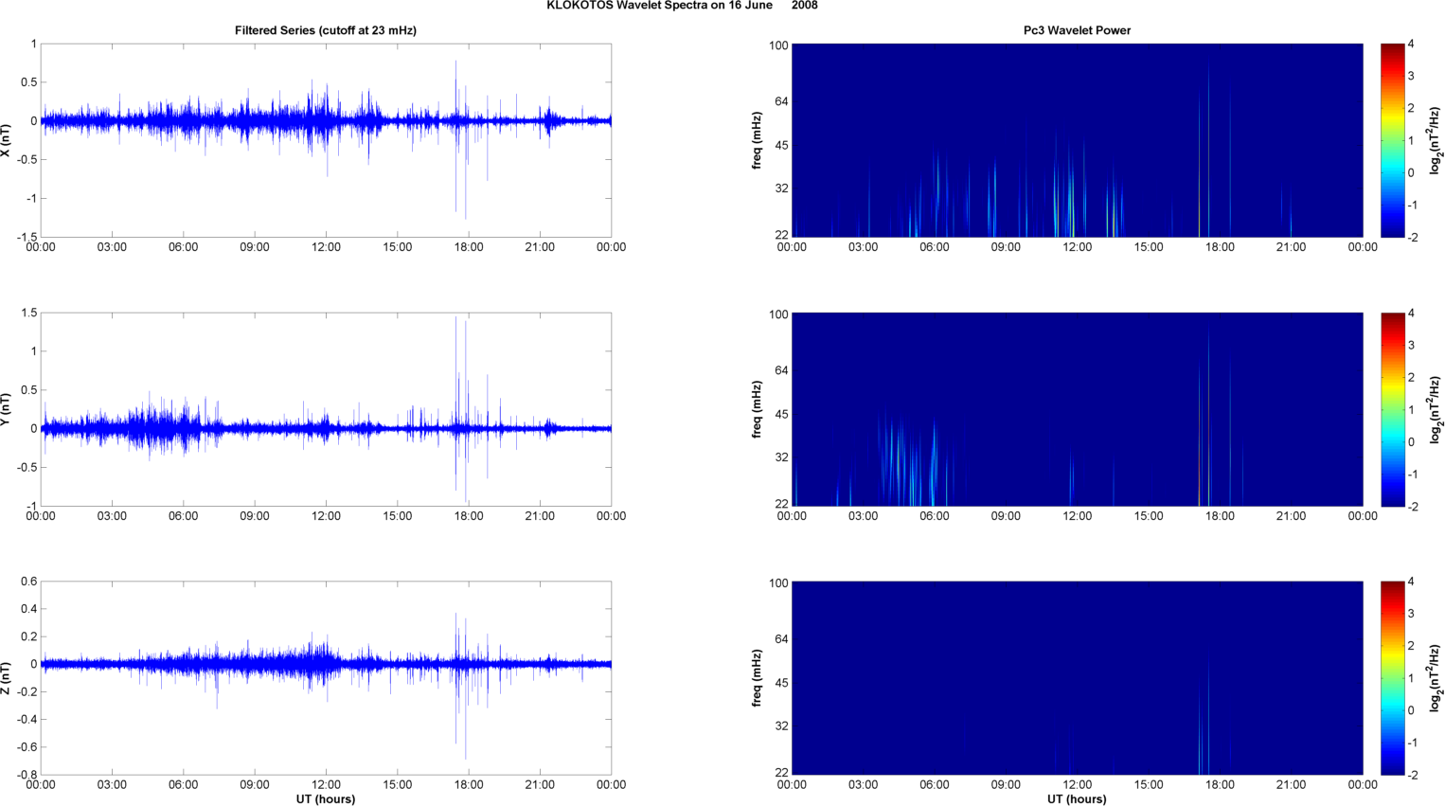Select the Pc3 Wavelet Power column title
Screen dimensions: 1445x806
1077,30
